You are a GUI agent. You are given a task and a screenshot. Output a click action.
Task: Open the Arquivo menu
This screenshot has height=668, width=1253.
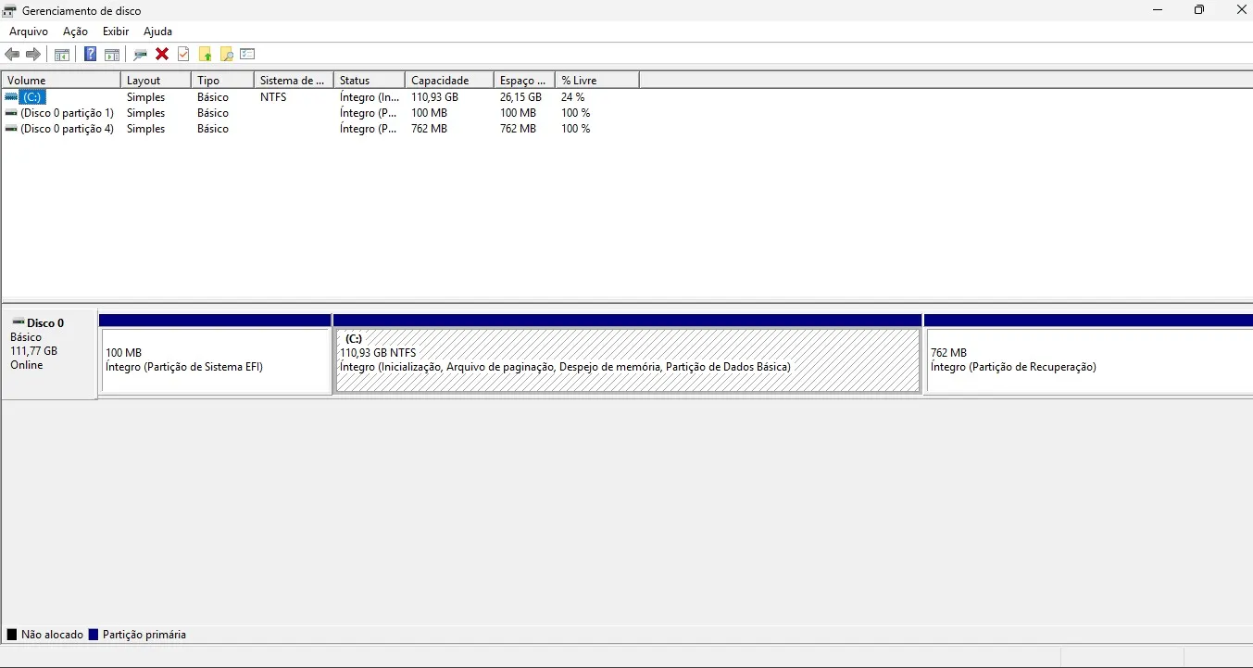[x=28, y=31]
